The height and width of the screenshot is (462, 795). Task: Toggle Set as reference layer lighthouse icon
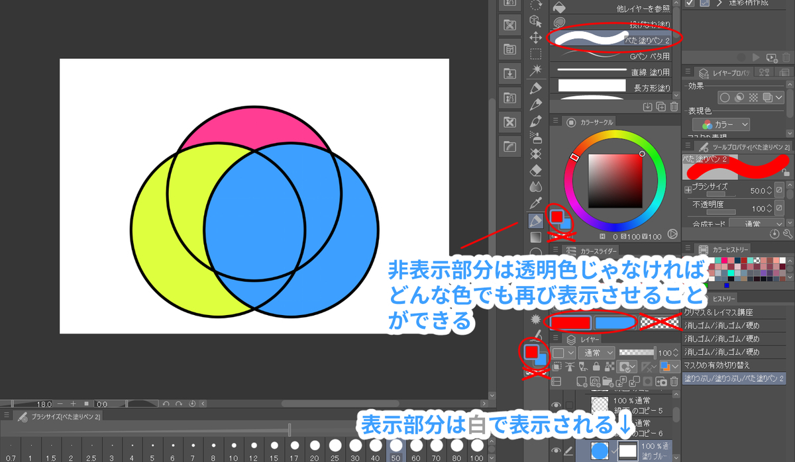tap(570, 366)
